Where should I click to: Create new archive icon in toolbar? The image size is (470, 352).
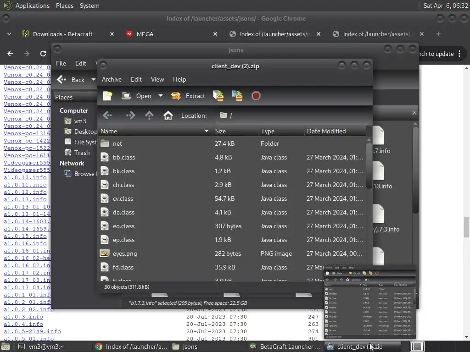(x=107, y=96)
